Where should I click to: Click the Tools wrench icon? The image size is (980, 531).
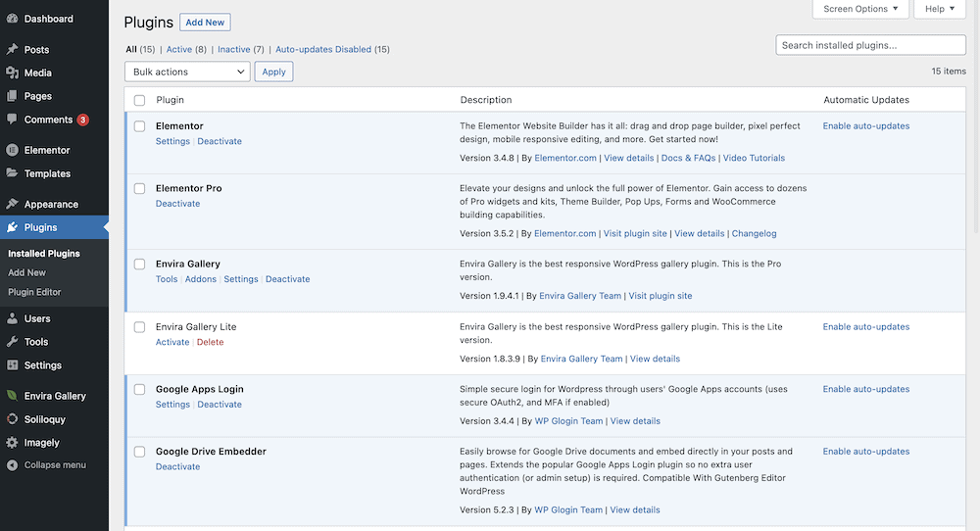click(12, 342)
